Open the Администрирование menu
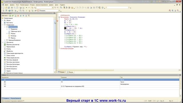The height and width of the screenshot is (103, 183). pyautogui.click(x=42, y=5)
